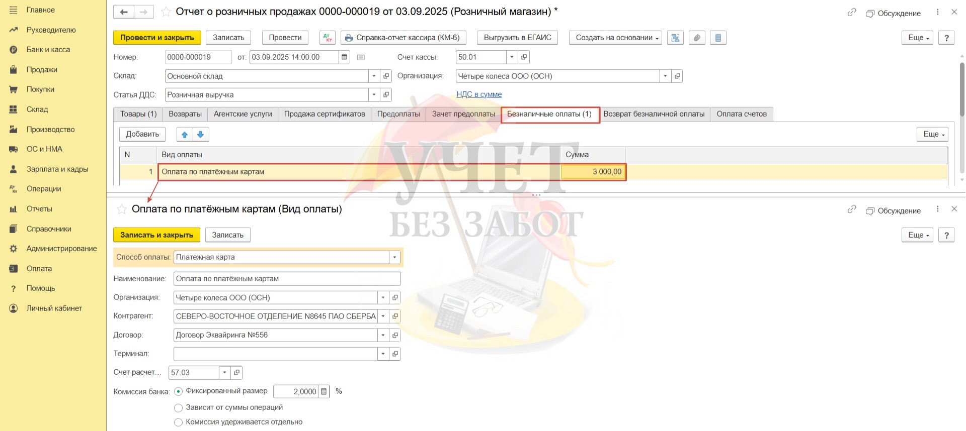Star the retail sales report as favorite
The height and width of the screenshot is (431, 966).
pos(166,12)
